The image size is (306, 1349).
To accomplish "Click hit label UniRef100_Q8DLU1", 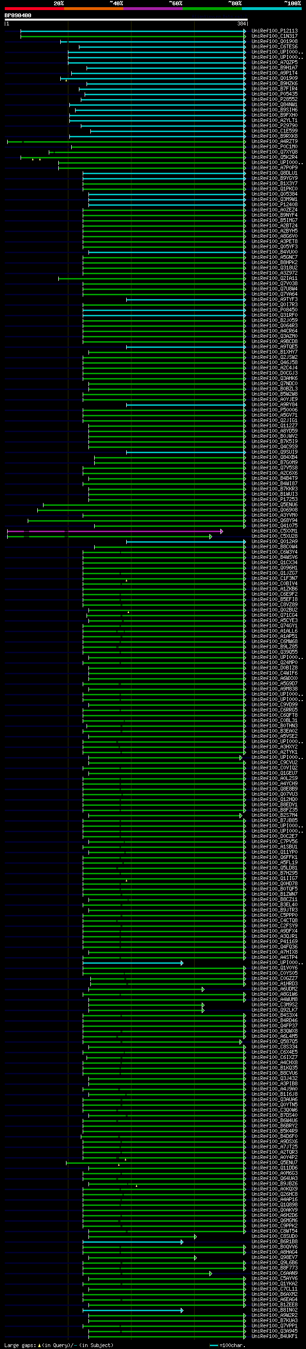I will click(x=274, y=173).
